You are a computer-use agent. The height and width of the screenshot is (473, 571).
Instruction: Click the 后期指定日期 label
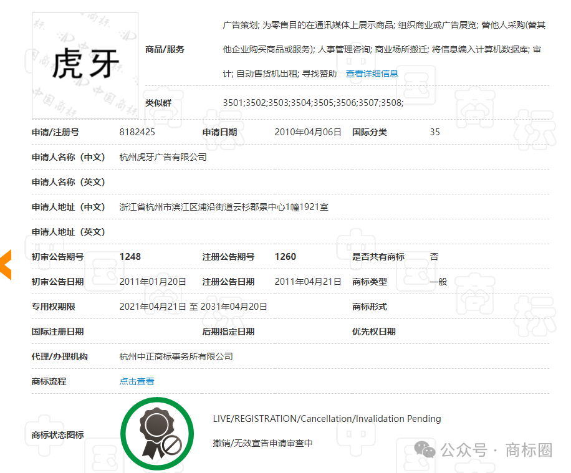(228, 332)
